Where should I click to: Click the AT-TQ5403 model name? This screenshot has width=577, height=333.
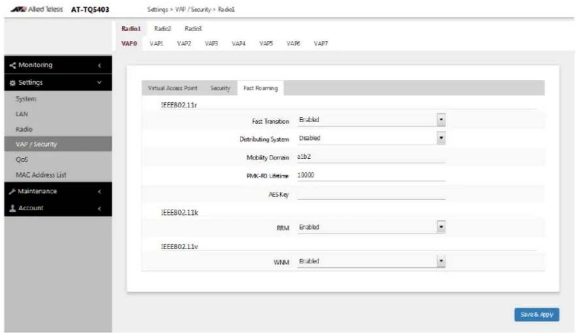point(90,10)
